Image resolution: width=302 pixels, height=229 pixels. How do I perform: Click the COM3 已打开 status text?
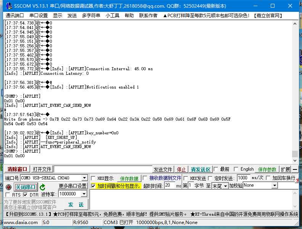(151, 223)
